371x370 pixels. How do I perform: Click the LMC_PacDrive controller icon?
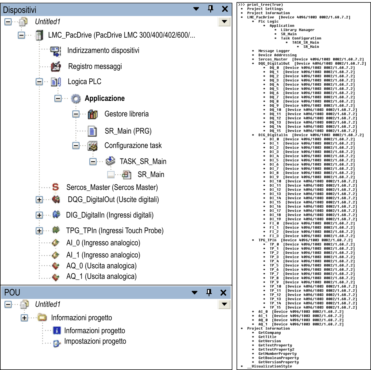[x=40, y=35]
